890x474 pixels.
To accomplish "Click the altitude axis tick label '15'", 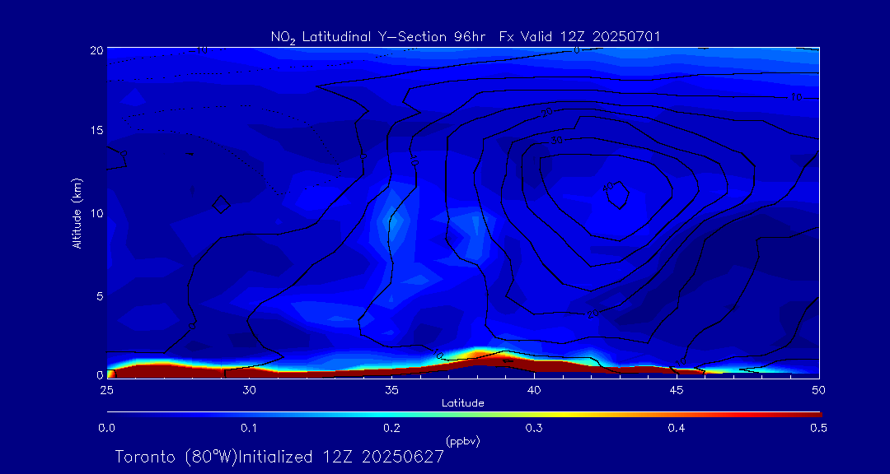I will [96, 130].
